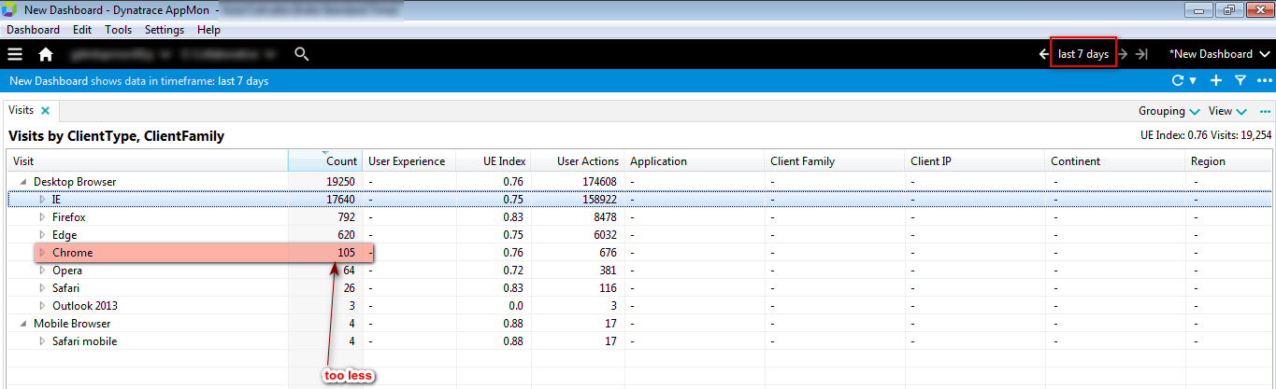Open blue bar more options ellipsis
Image resolution: width=1276 pixels, height=389 pixels.
[1264, 81]
